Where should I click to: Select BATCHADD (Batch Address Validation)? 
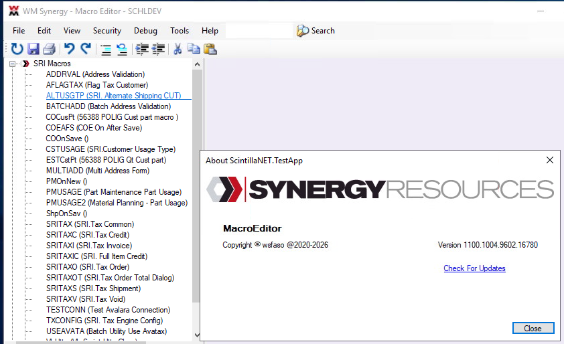109,106
